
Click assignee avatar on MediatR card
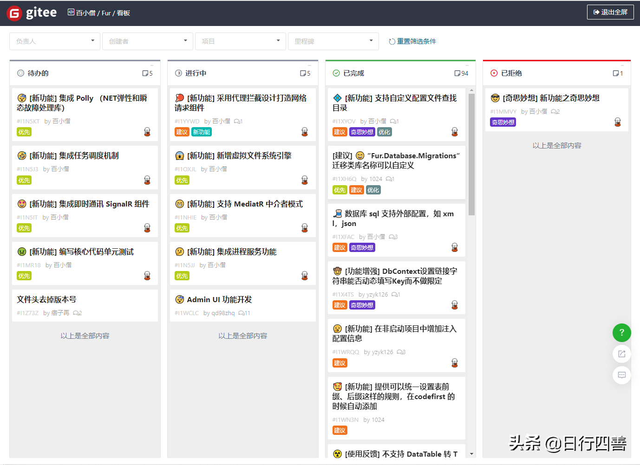pyautogui.click(x=305, y=228)
